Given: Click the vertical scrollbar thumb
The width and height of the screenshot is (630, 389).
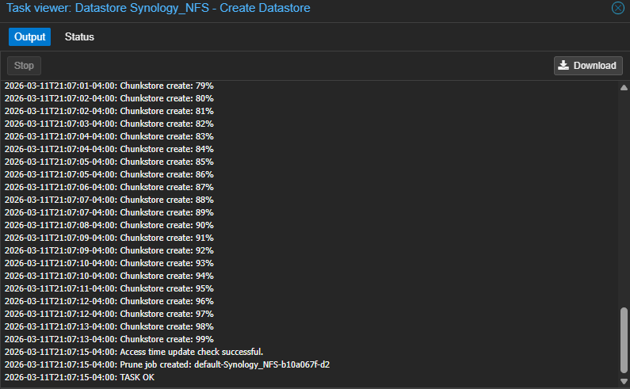Looking at the screenshot, I should click(624, 341).
